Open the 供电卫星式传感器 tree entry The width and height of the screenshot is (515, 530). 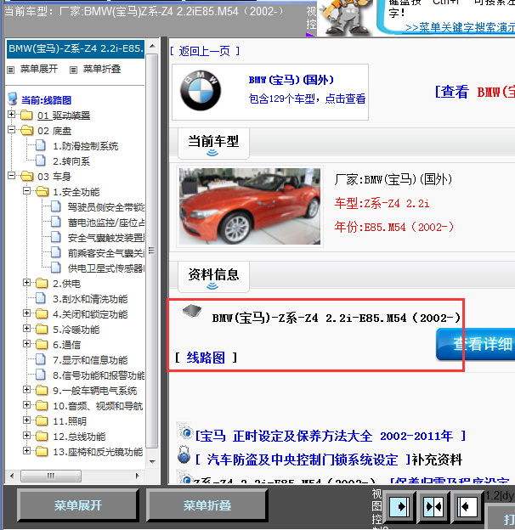coord(106,268)
